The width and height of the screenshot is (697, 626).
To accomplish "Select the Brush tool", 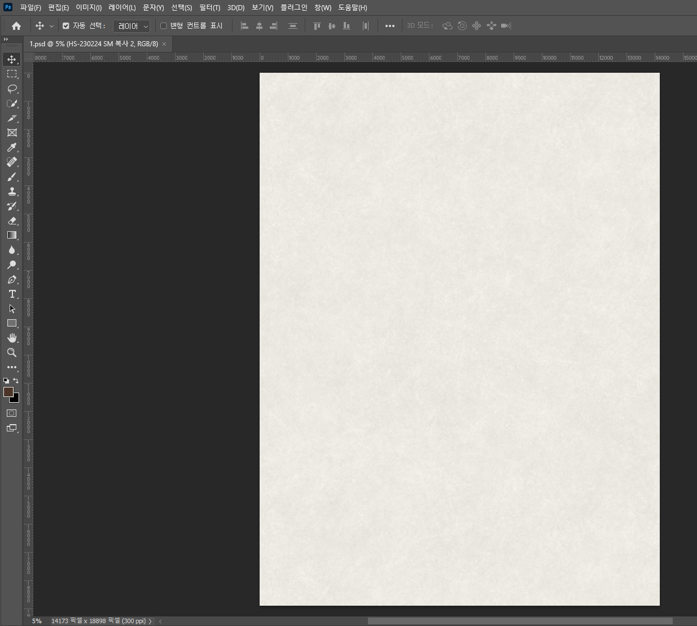I will 12,177.
